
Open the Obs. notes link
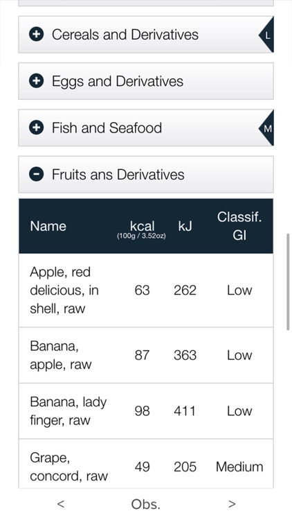point(146,504)
